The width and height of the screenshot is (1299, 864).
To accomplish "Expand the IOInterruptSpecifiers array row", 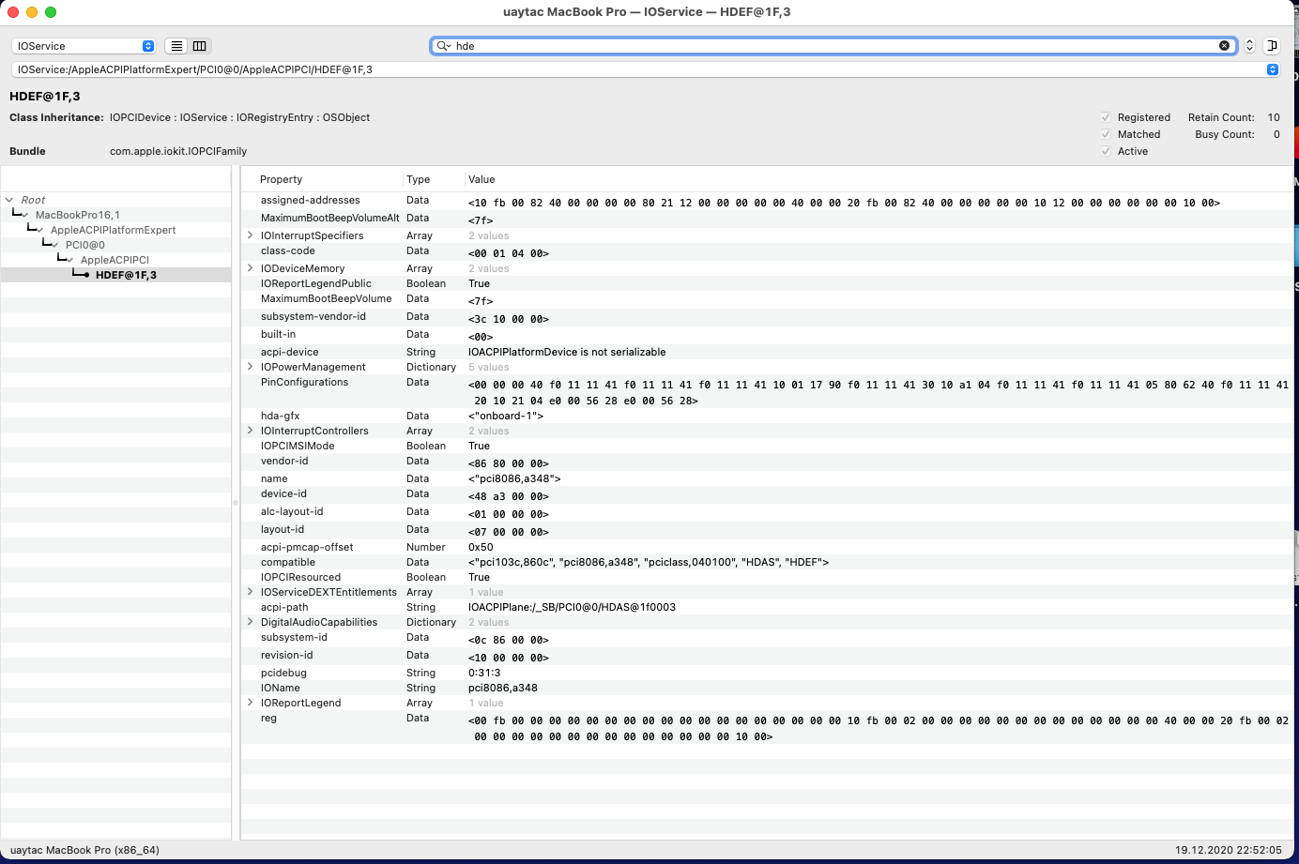I will 250,235.
